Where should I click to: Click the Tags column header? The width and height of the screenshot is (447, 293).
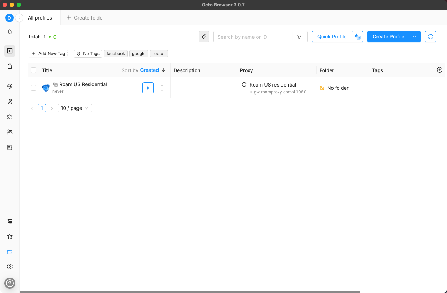(378, 70)
